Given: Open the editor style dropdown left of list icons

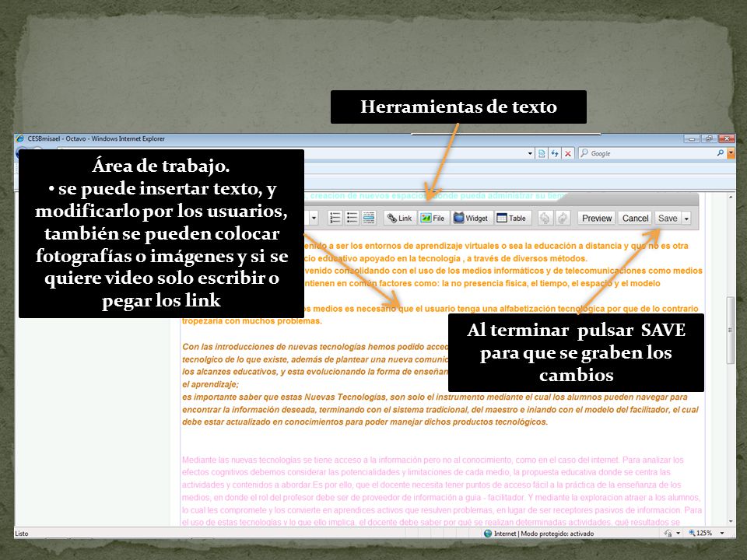Looking at the screenshot, I should coord(314,218).
